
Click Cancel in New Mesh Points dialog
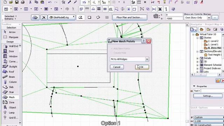pos(117,67)
